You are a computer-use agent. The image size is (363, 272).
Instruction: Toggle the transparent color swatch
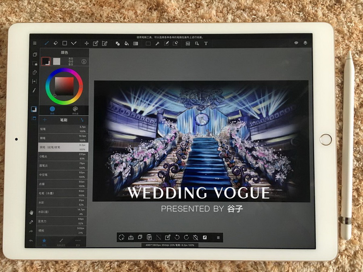[57, 61]
